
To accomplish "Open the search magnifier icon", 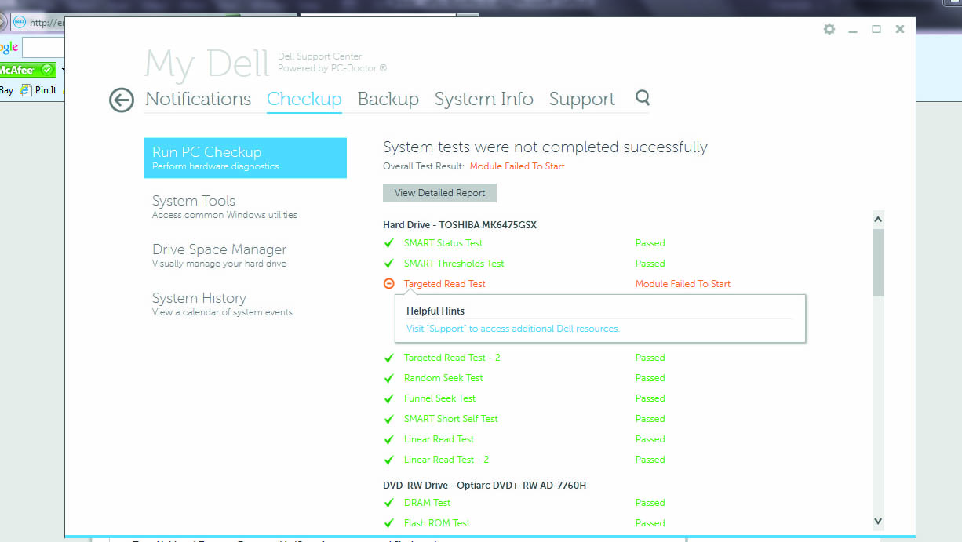I will pyautogui.click(x=643, y=98).
